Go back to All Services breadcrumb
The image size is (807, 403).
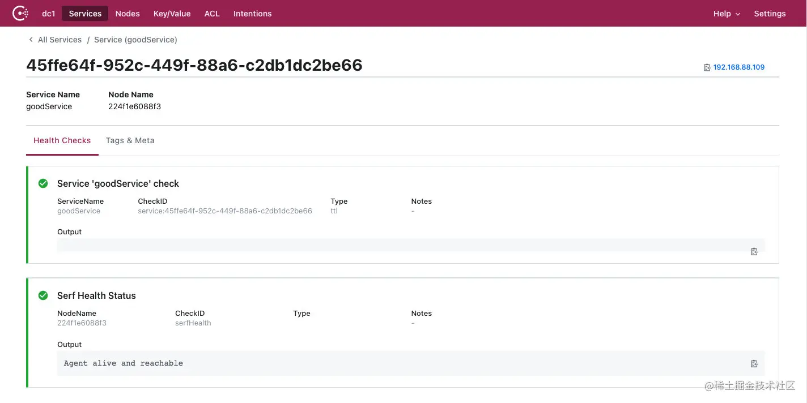coord(60,40)
